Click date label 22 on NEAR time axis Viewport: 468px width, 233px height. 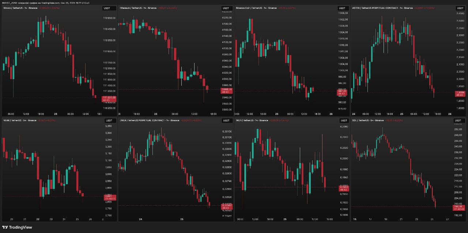click(x=38, y=219)
